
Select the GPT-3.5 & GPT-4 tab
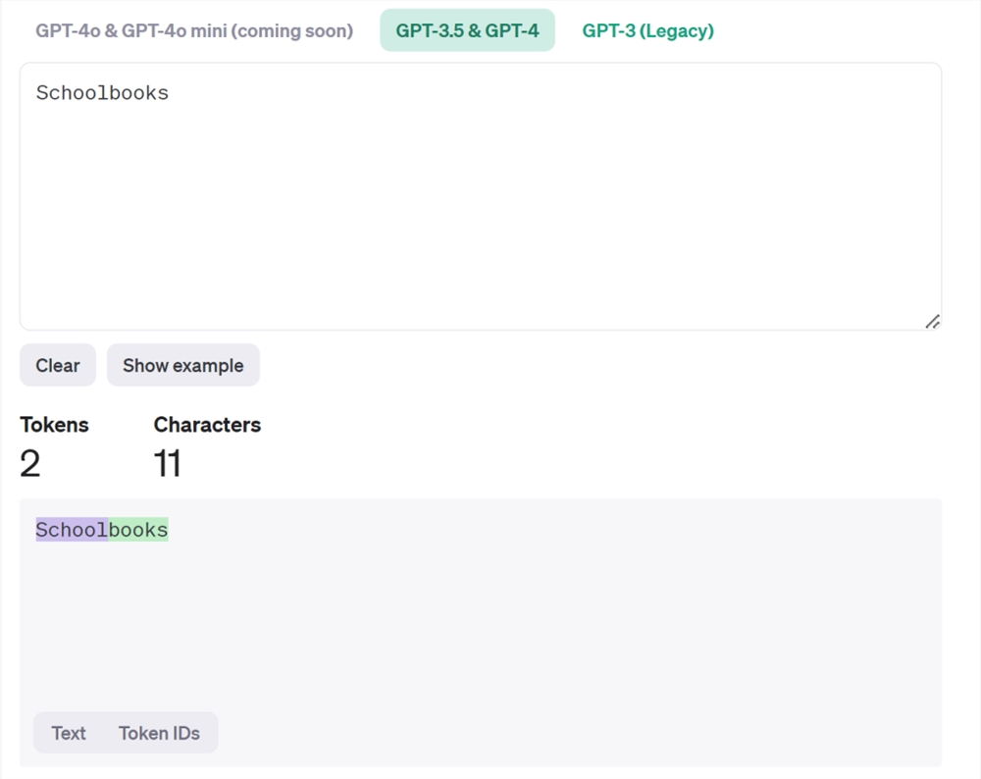pyautogui.click(x=467, y=30)
